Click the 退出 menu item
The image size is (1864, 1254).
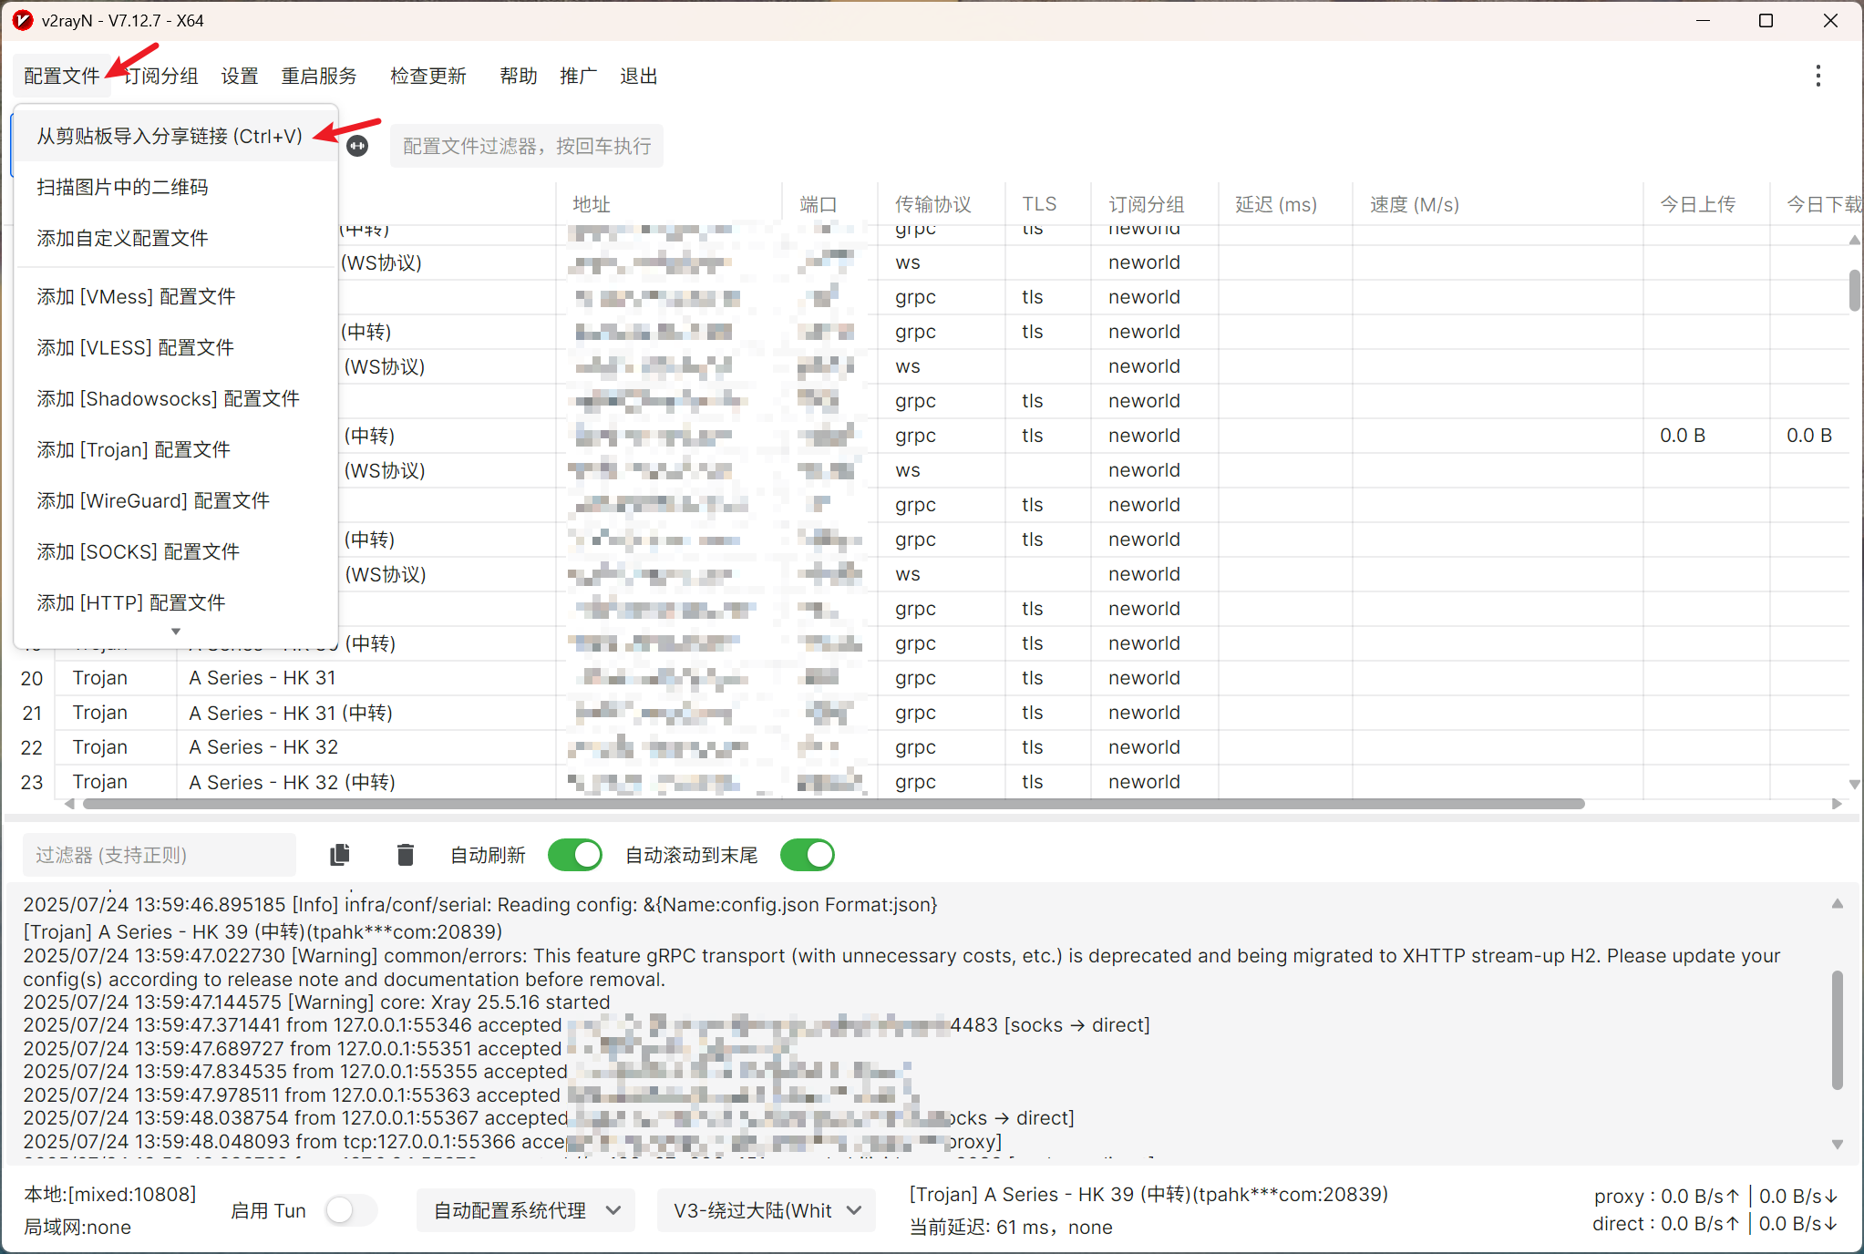pos(639,76)
